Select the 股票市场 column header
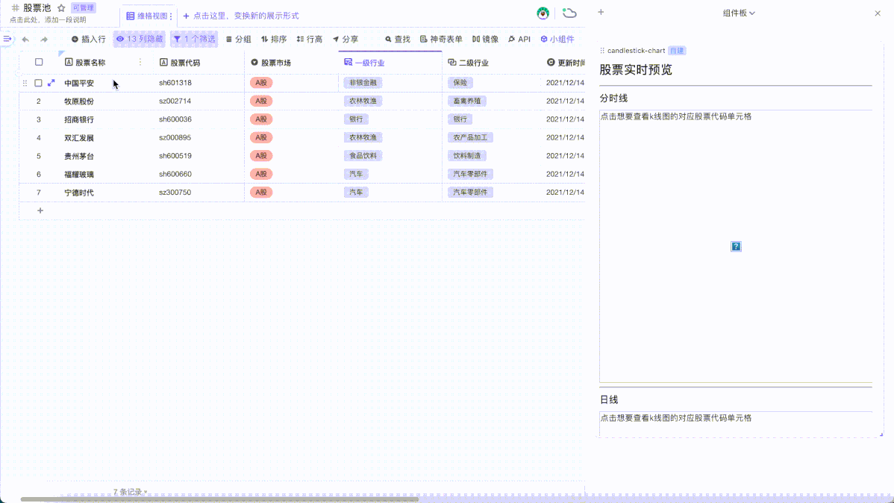Screen dimensions: 894x503 [291, 62]
